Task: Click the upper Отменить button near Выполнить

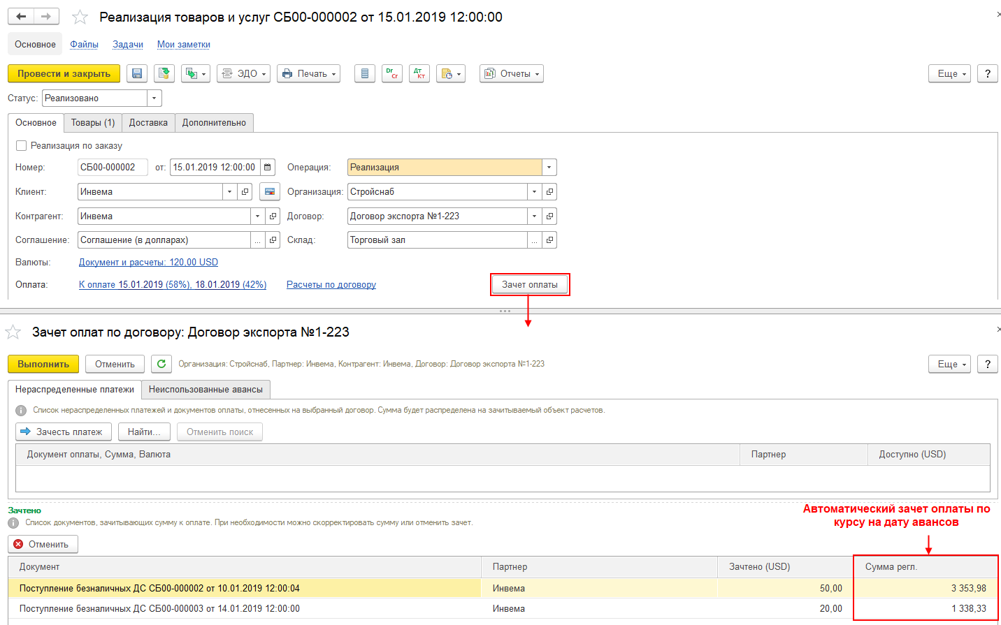Action: click(115, 364)
